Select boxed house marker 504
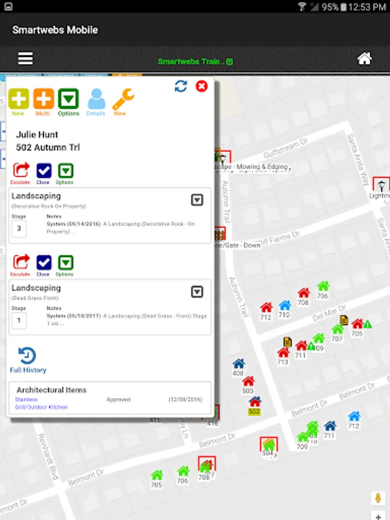Screen dimensions: 390x520 tap(269, 444)
